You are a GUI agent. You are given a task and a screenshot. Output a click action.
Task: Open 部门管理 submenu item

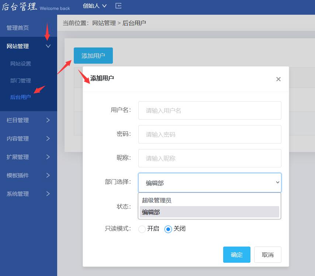(21, 81)
